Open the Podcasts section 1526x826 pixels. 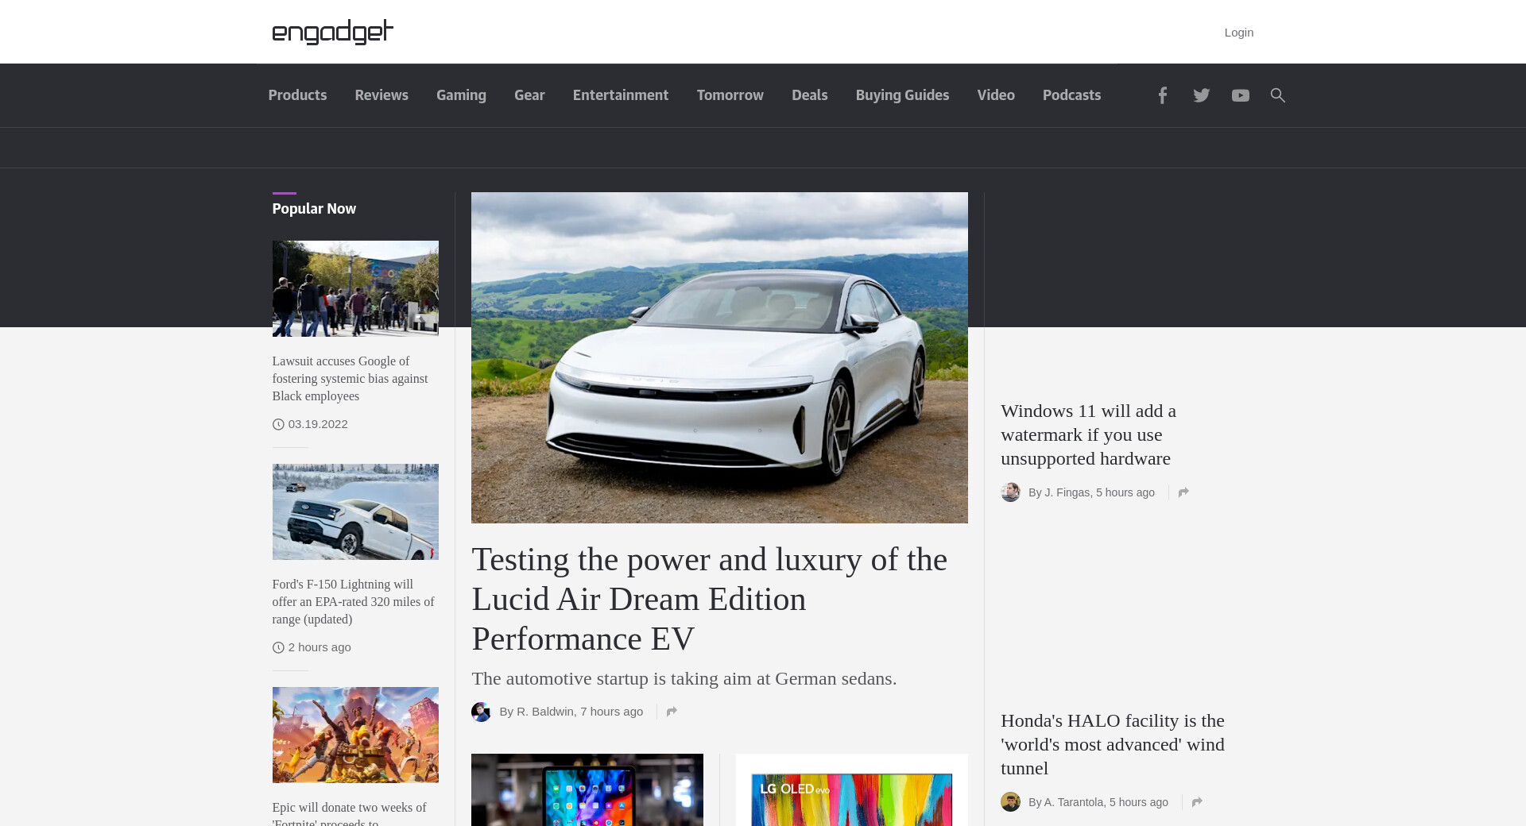point(1071,95)
